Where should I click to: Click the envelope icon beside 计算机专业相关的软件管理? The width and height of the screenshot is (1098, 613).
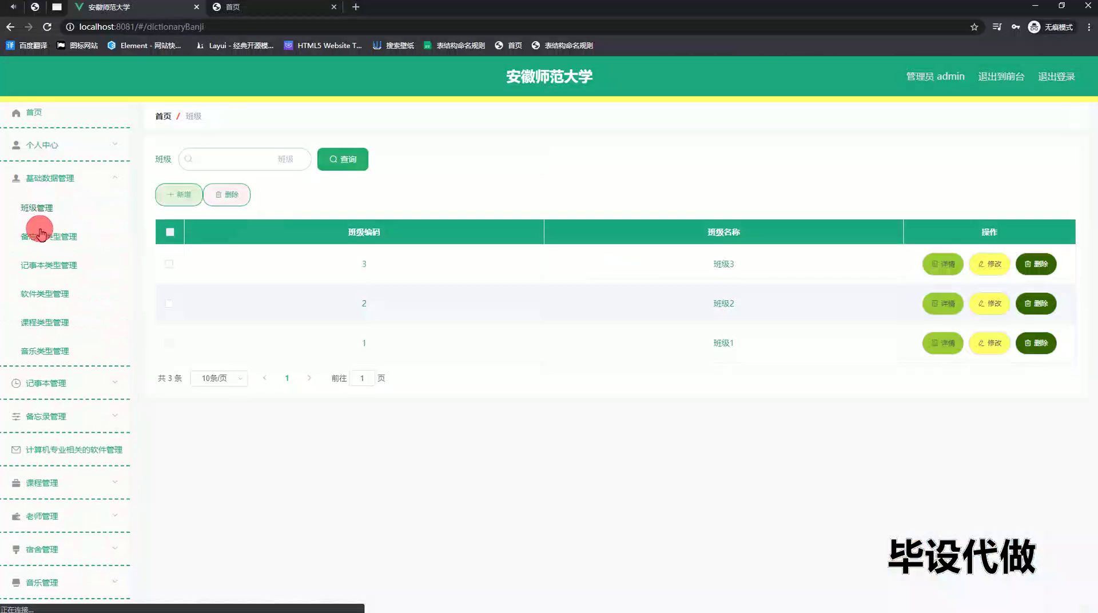click(16, 449)
